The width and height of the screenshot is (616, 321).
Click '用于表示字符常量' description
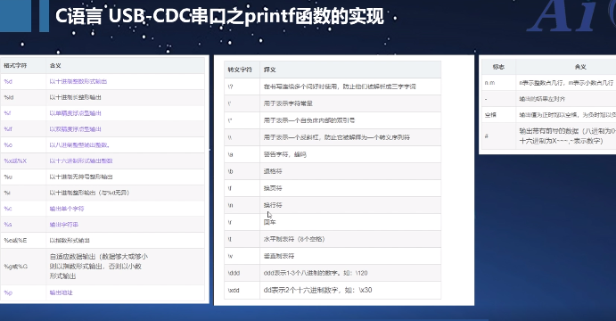tap(288, 103)
